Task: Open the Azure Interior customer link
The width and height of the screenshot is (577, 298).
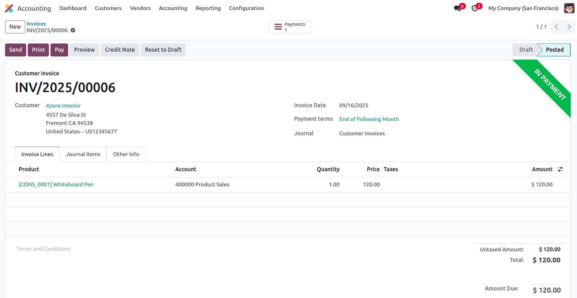Action: coord(63,105)
